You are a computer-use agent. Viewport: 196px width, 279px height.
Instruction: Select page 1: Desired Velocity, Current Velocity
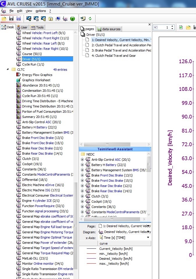[121, 40]
